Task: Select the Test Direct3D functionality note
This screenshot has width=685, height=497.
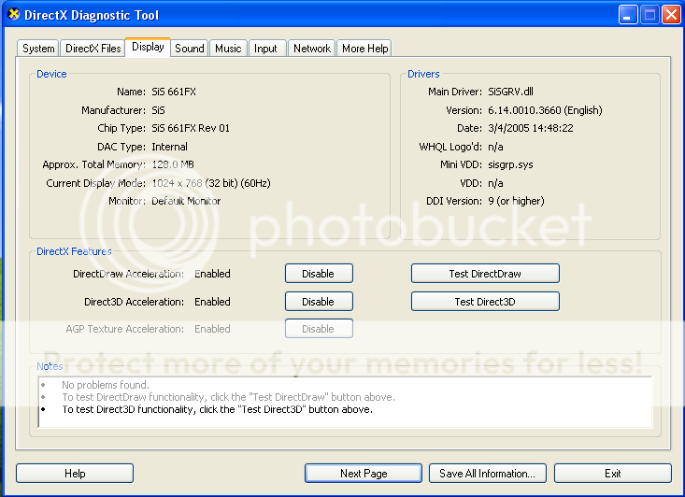Action: tap(217, 409)
